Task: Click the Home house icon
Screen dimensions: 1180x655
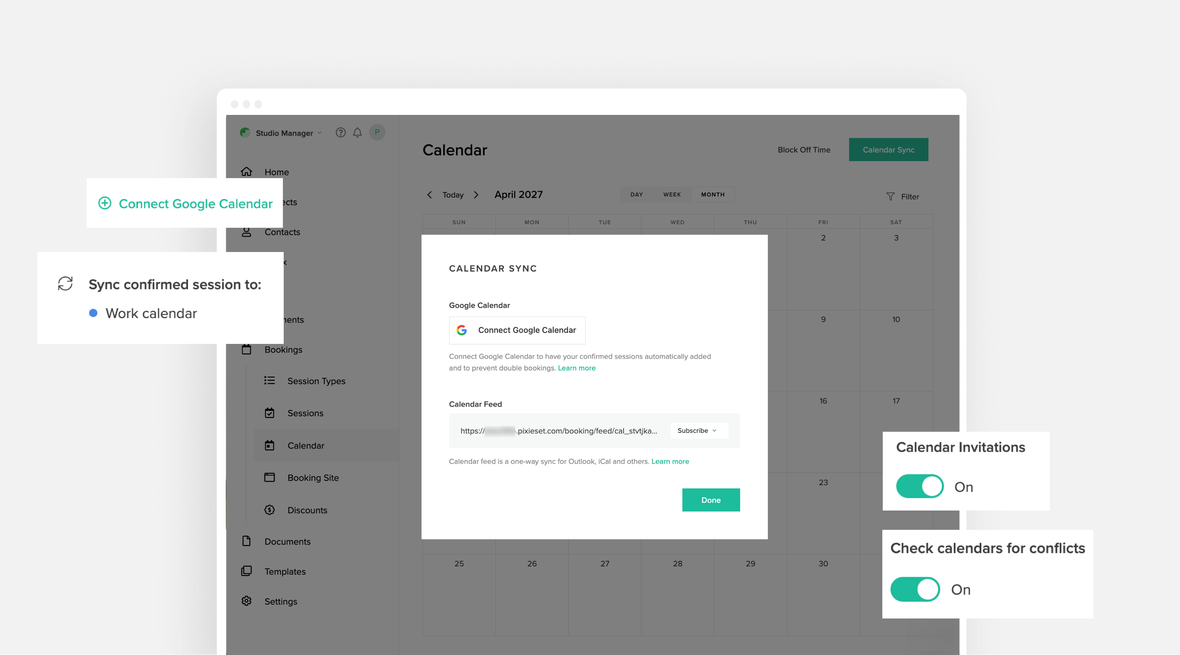Action: point(246,172)
